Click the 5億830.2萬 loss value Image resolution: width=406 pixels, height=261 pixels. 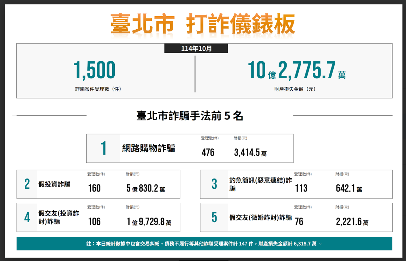(145, 189)
